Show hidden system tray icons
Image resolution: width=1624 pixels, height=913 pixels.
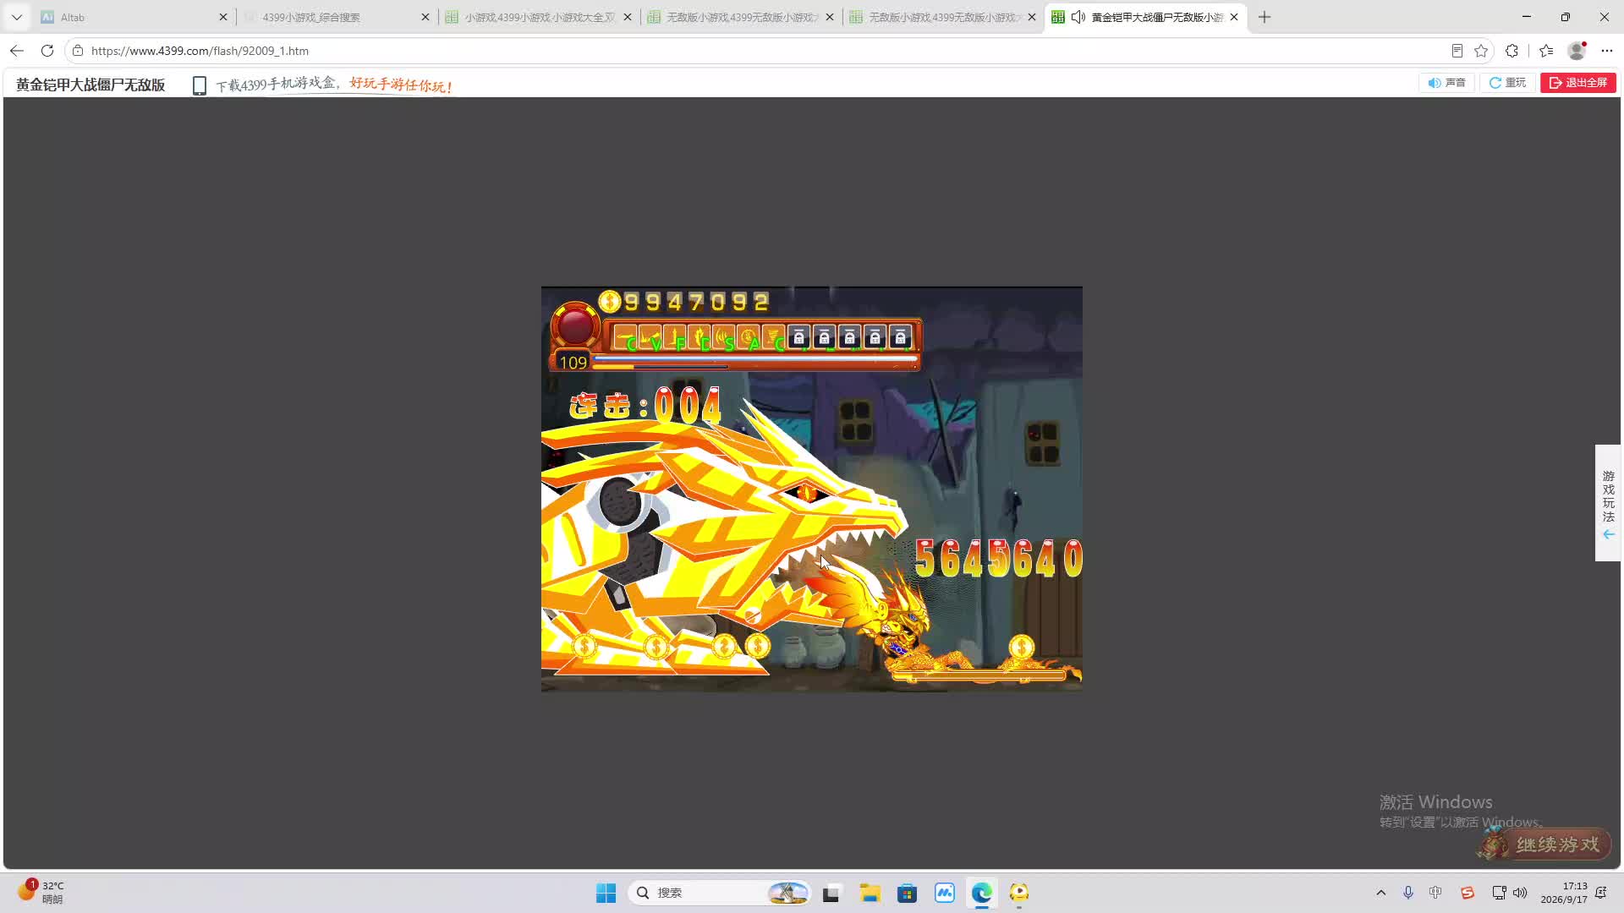tap(1381, 893)
